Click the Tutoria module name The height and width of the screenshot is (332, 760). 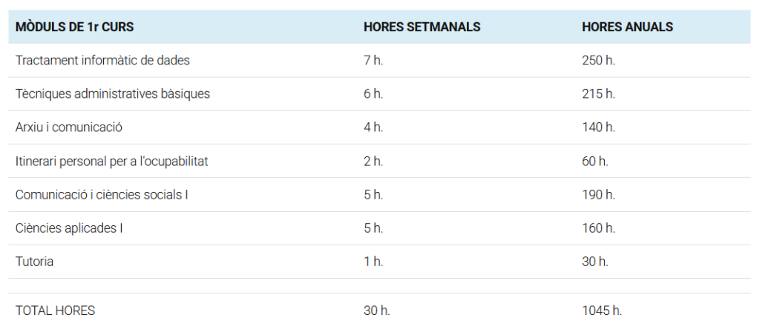[x=34, y=262]
